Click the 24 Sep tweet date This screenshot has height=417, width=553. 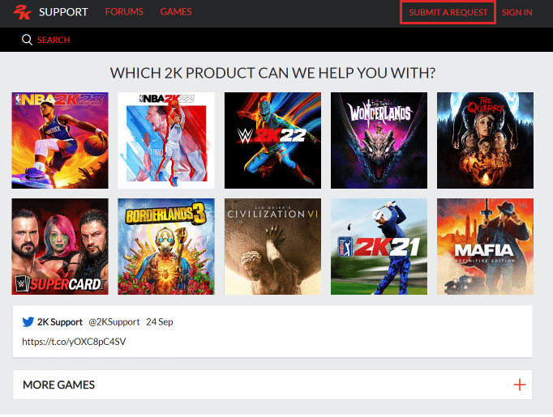[160, 322]
